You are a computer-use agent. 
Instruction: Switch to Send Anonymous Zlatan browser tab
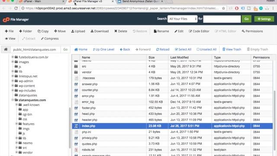pos(141,1)
